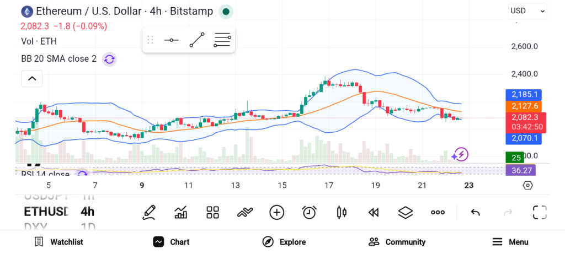
Task: Open the 4h timeframe selector
Action: click(87, 212)
